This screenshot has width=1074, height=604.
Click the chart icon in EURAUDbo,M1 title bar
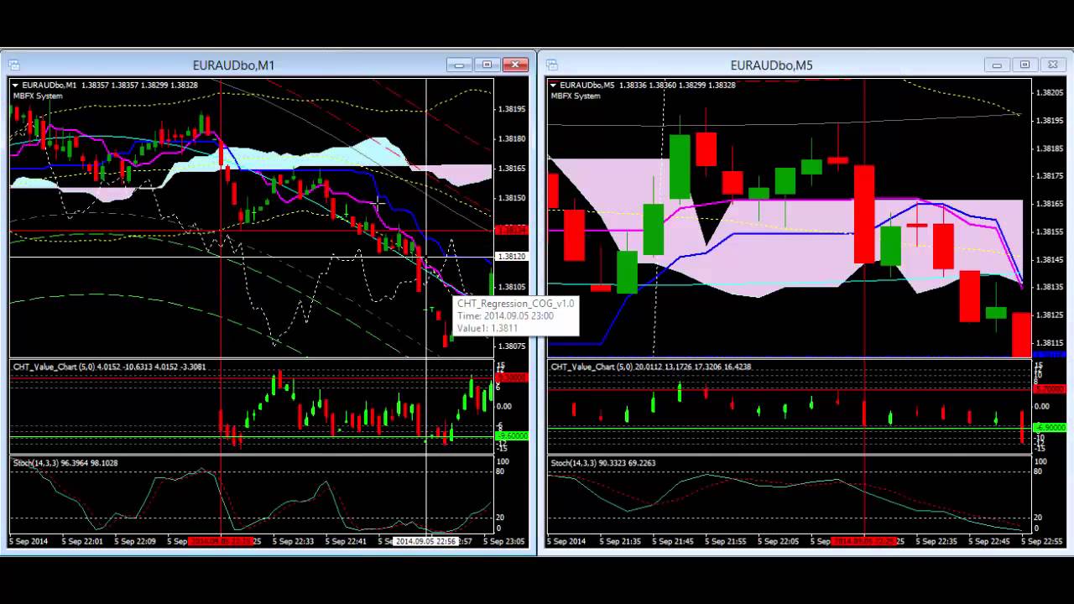[x=14, y=65]
